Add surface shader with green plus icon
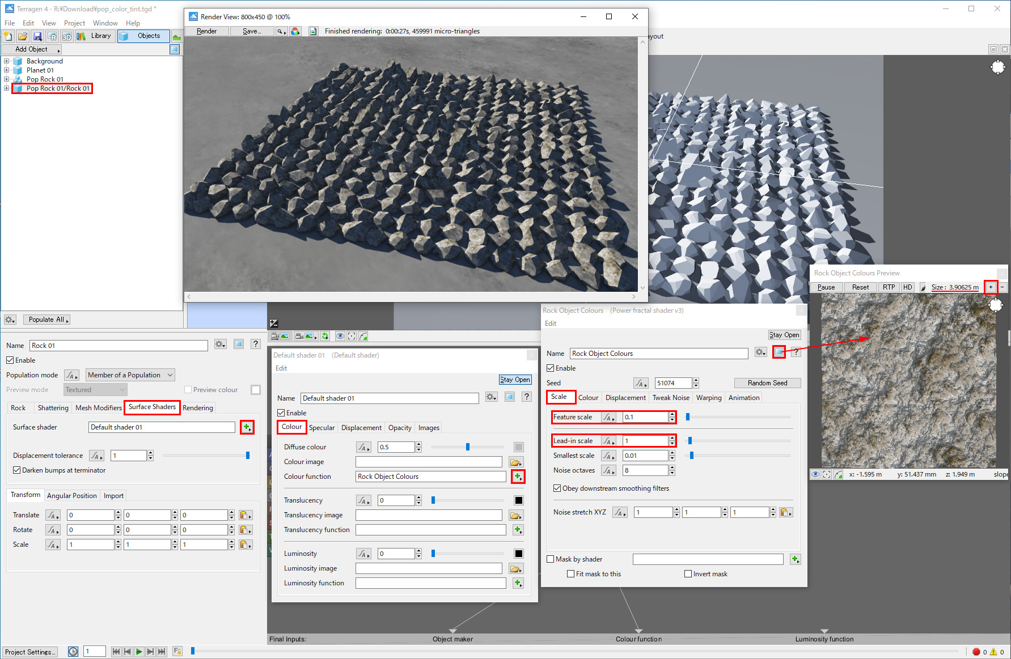1011x659 pixels. point(247,427)
